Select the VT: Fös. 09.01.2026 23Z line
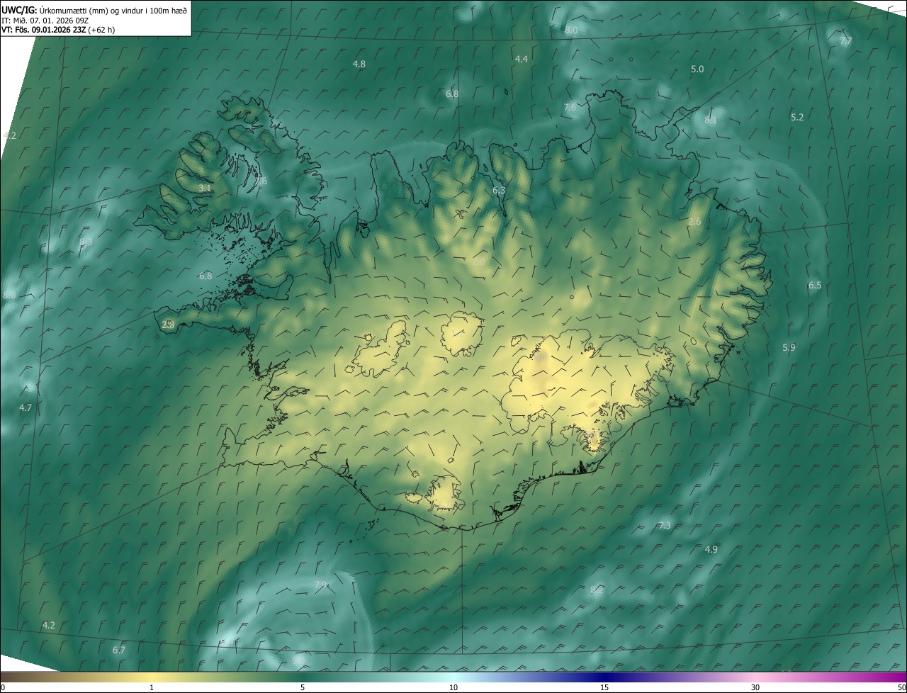The height and width of the screenshot is (693, 907). click(x=58, y=30)
